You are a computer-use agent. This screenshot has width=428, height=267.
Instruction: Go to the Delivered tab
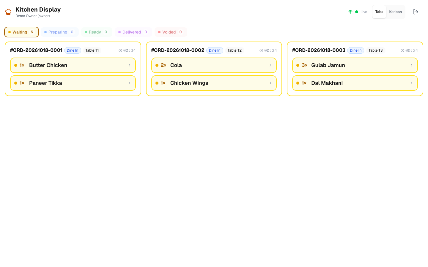(x=133, y=32)
